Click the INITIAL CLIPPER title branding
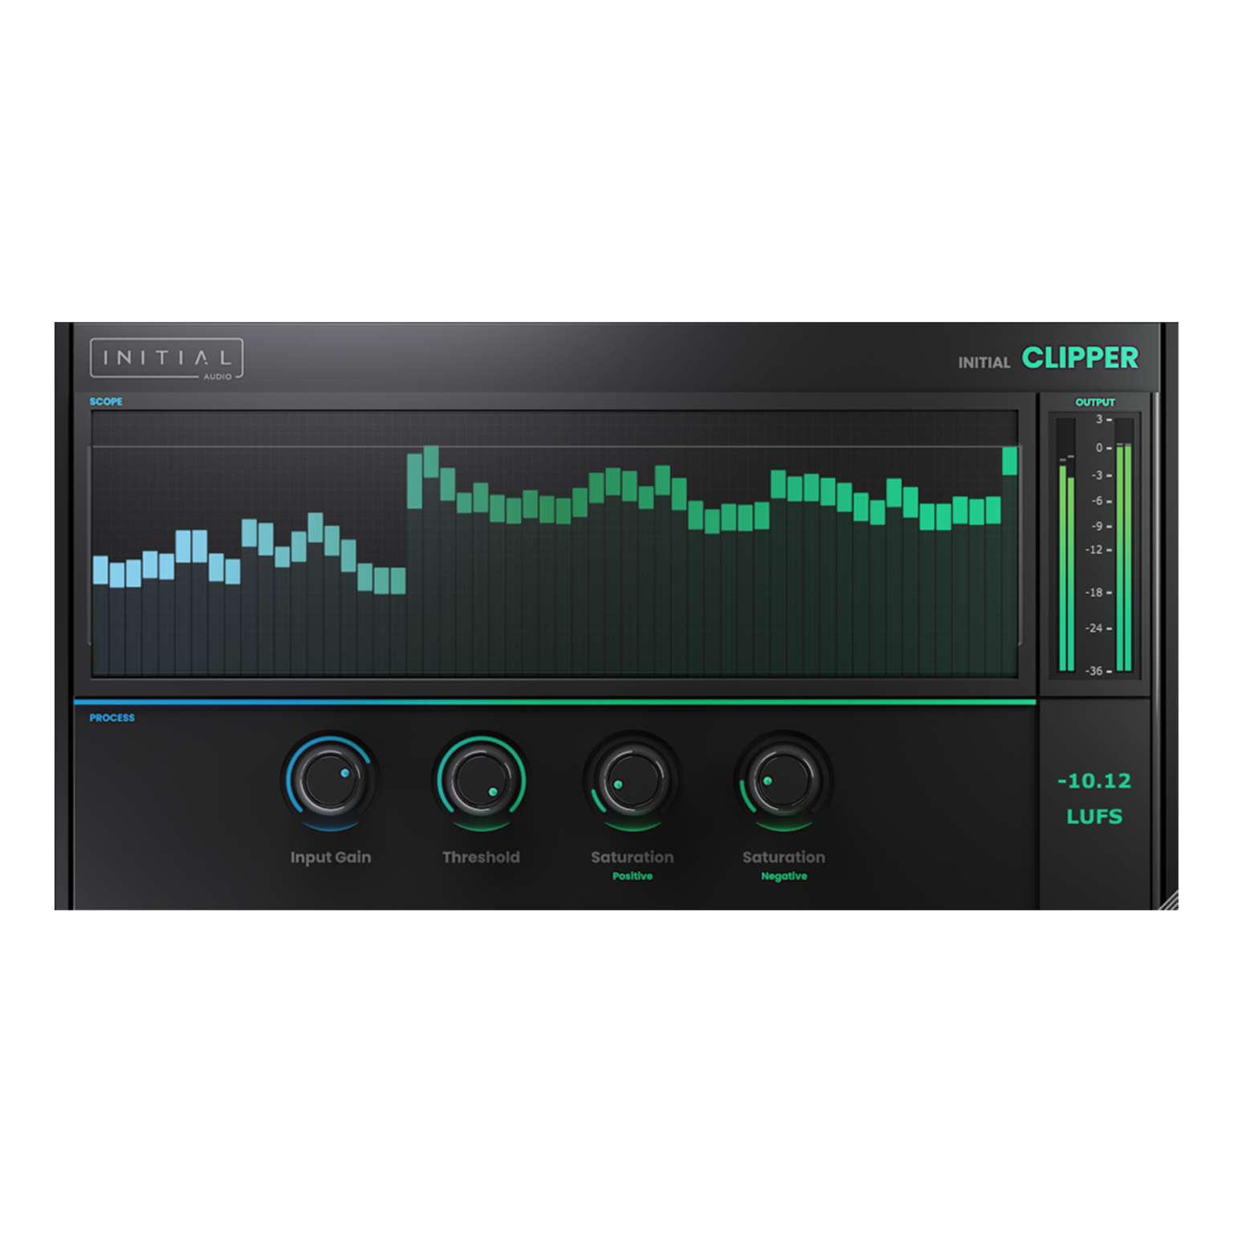Screen dimensions: 1233x1233 click(x=1048, y=360)
